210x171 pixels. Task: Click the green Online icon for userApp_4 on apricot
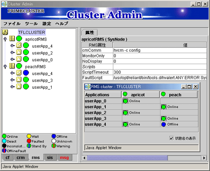[126, 124]
